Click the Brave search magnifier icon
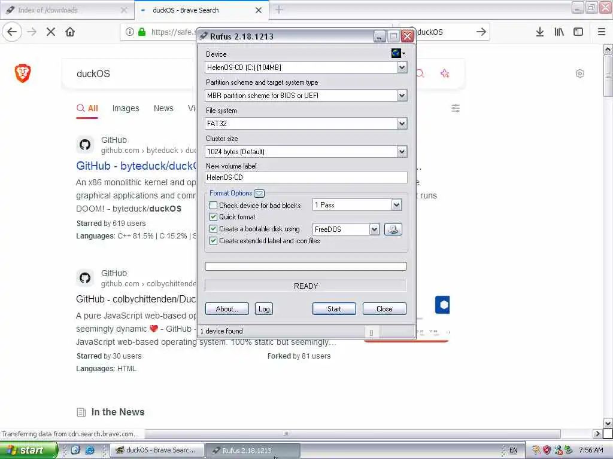This screenshot has width=613, height=459. click(421, 73)
